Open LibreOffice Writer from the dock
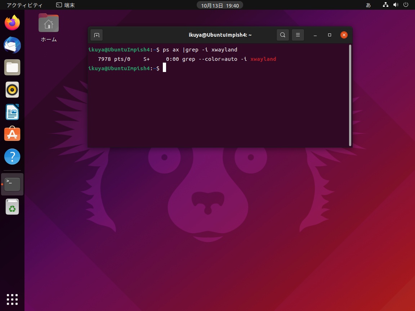 point(12,112)
